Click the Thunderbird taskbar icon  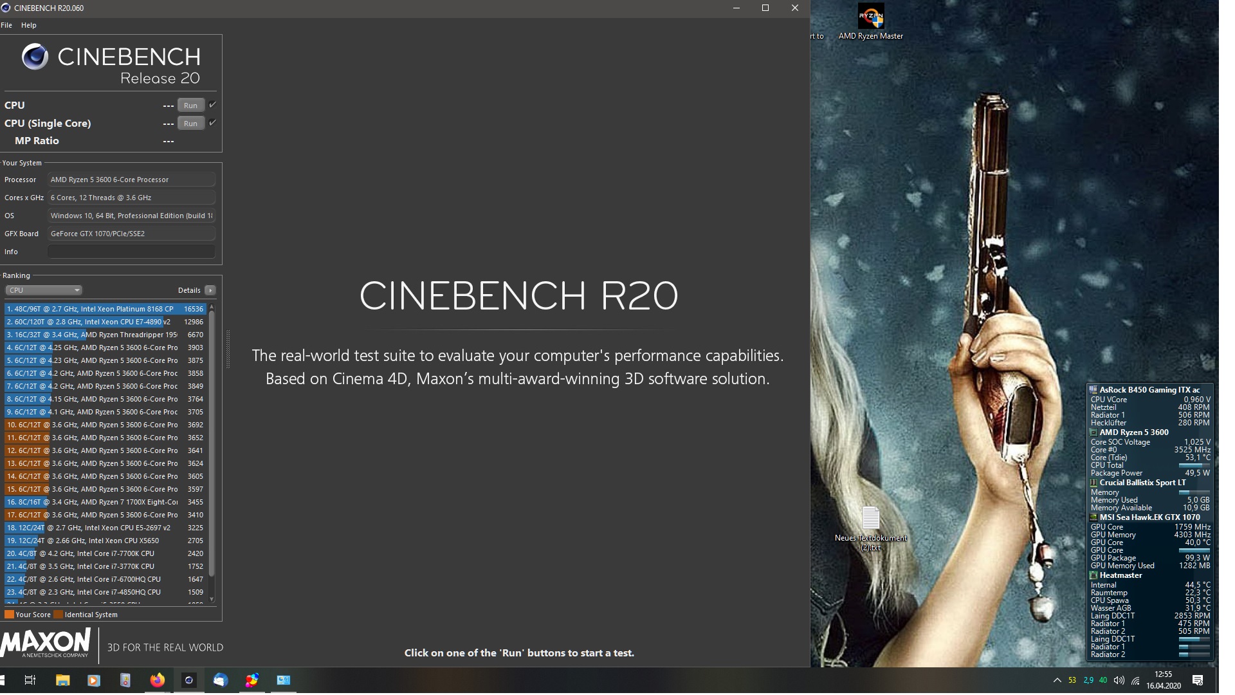[x=220, y=680]
